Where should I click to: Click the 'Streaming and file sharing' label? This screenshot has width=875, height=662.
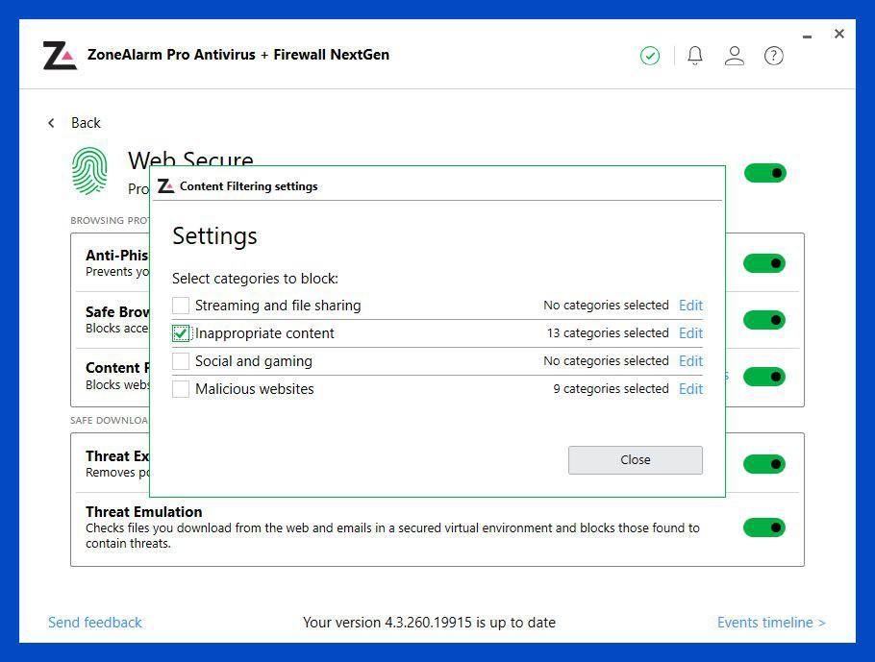click(x=278, y=306)
